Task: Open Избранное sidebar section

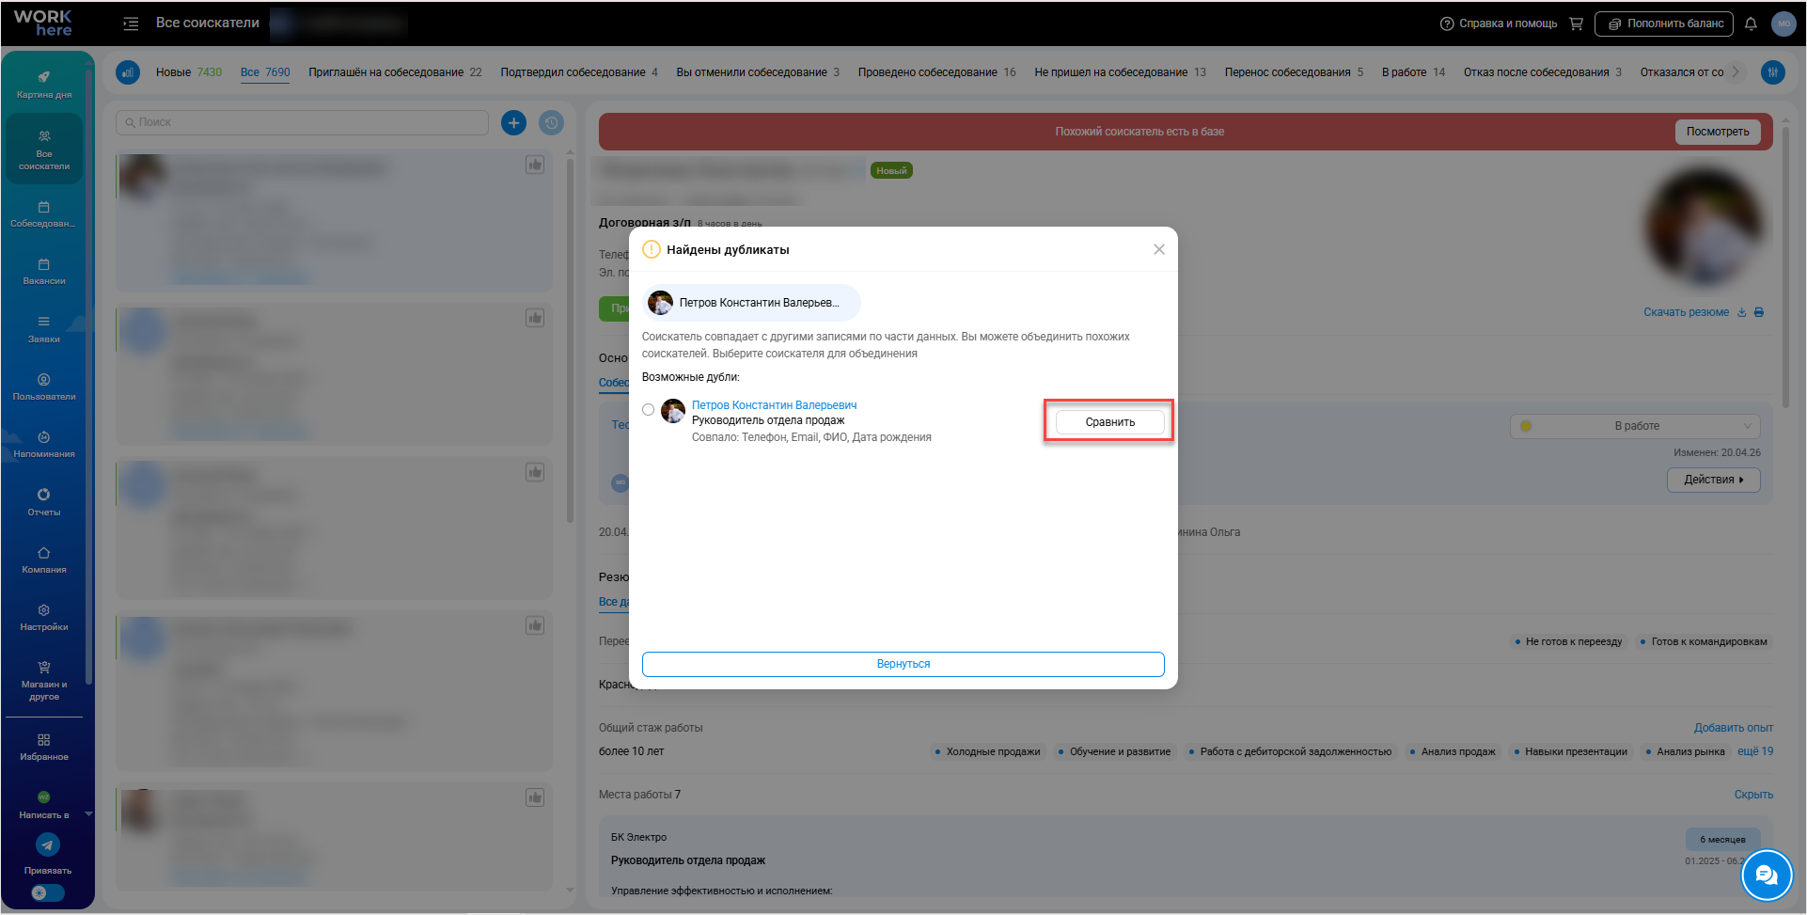Action: pyautogui.click(x=44, y=747)
